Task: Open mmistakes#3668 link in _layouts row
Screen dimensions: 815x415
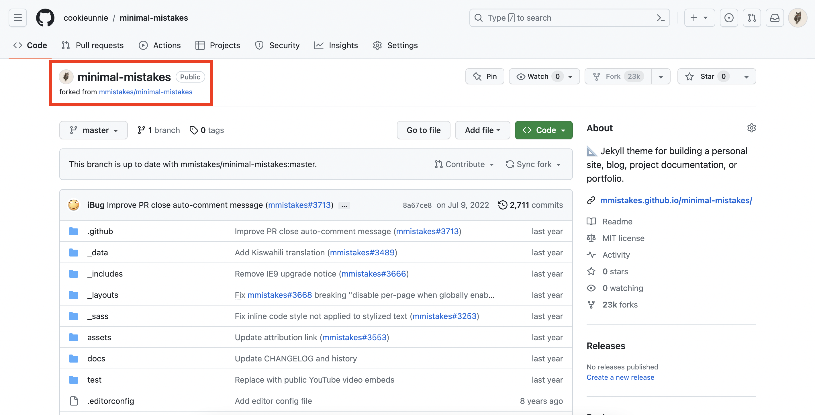Action: (x=280, y=295)
